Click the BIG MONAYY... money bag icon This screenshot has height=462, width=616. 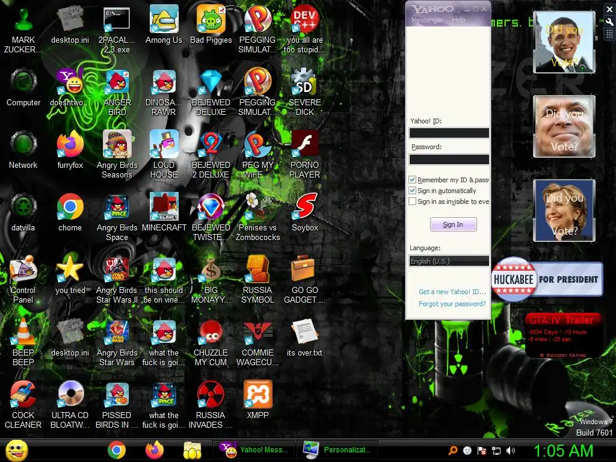pos(211,280)
